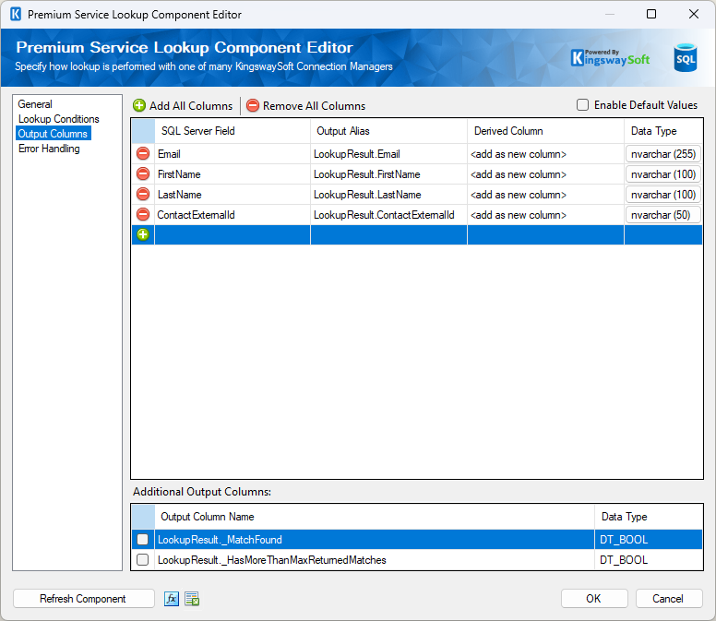Click the Refresh Component button

[x=84, y=599]
